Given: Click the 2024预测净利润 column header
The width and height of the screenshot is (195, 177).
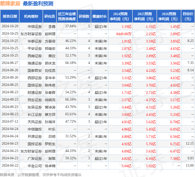Looking at the screenshot, I should [x=120, y=16].
